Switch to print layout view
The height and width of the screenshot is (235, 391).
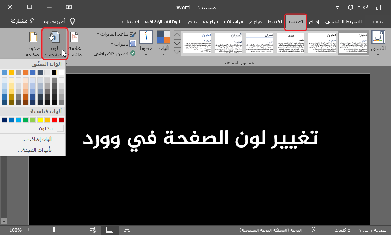pyautogui.click(x=110, y=230)
